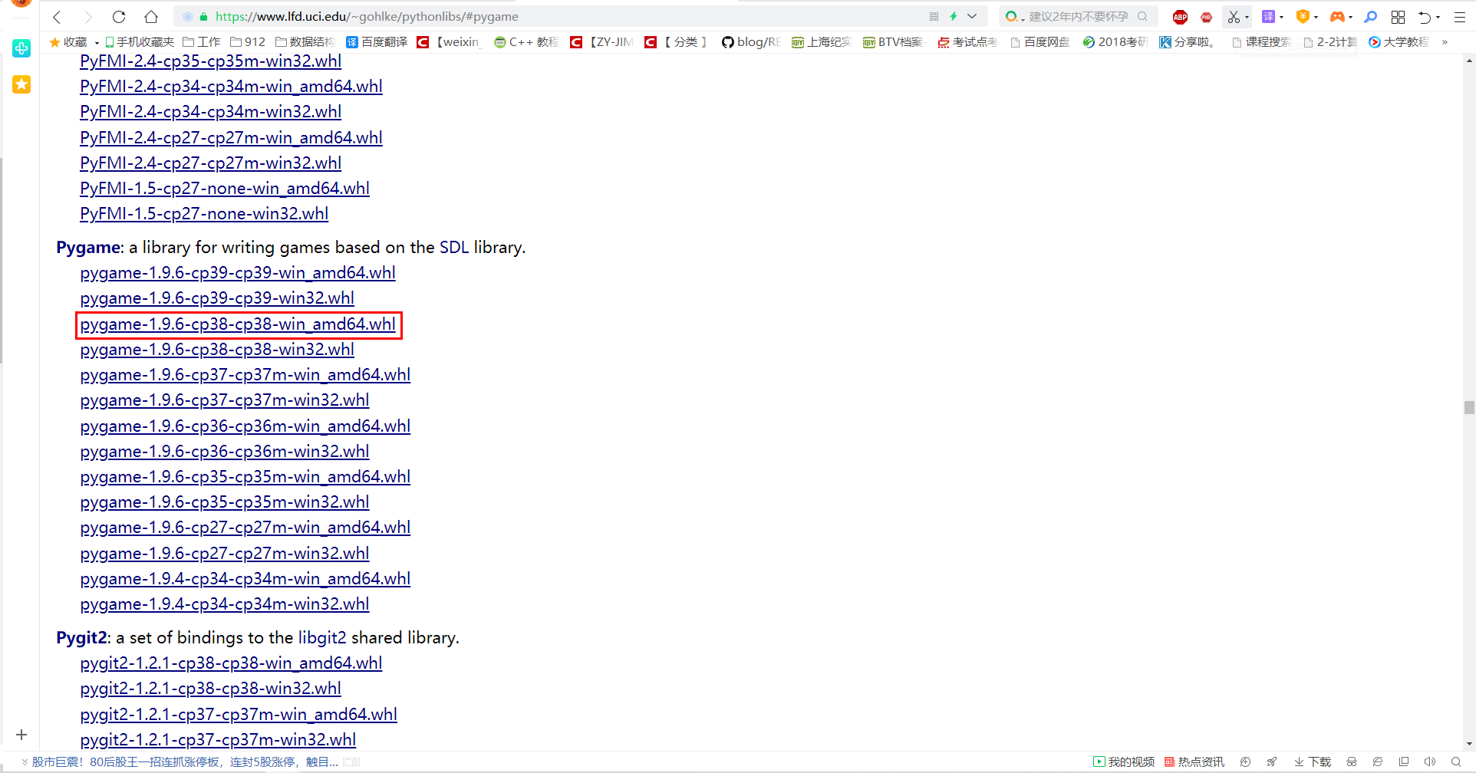1476x773 pixels.
Task: Open the Pygame project heading link
Action: tap(88, 248)
